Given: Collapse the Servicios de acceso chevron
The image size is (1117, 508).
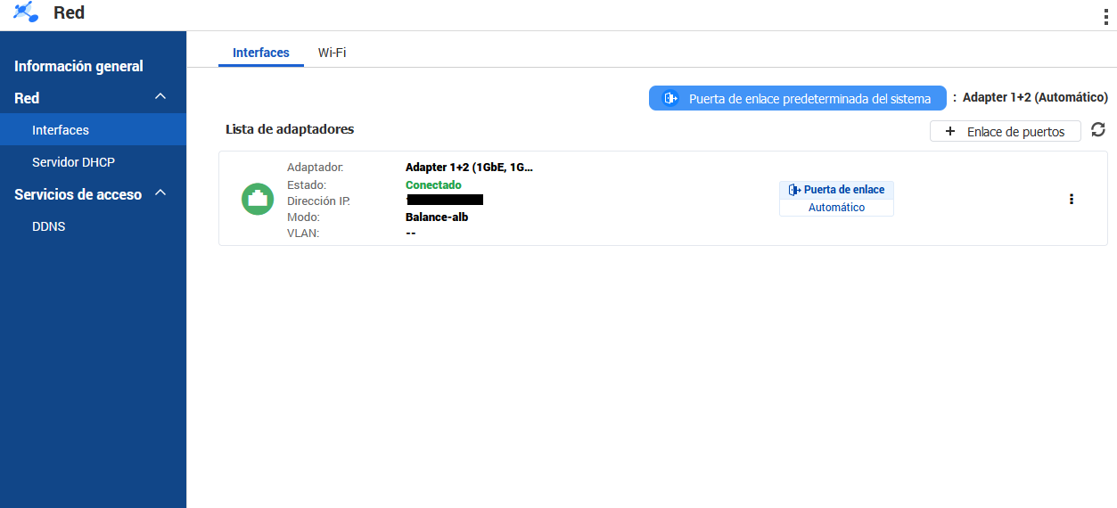Looking at the screenshot, I should pyautogui.click(x=160, y=193).
